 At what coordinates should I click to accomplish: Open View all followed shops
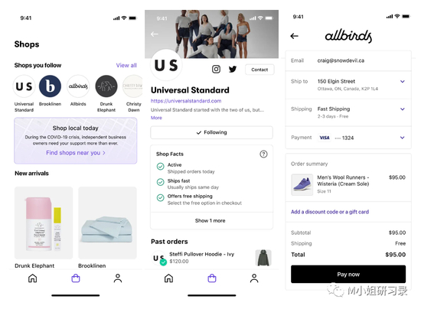[126, 65]
